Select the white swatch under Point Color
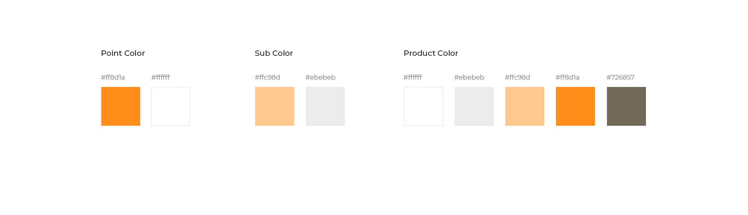Image resolution: width=748 pixels, height=215 pixels. pyautogui.click(x=171, y=106)
